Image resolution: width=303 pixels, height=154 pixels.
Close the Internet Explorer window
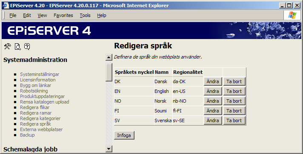pyautogui.click(x=297, y=6)
